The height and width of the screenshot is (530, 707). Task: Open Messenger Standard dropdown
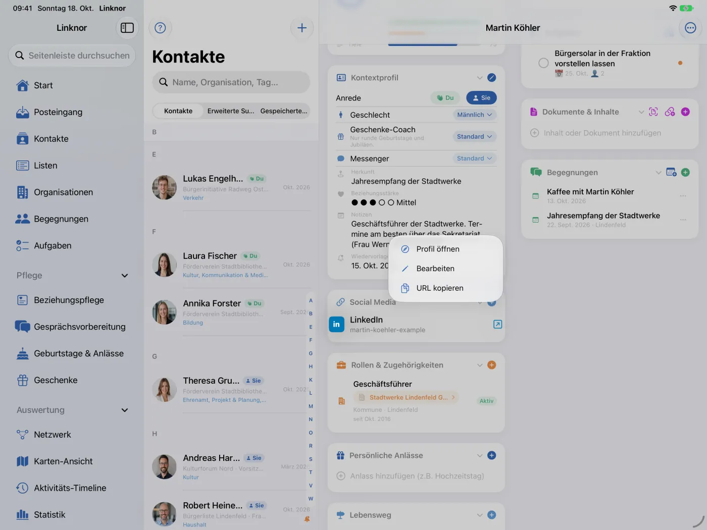click(x=475, y=158)
